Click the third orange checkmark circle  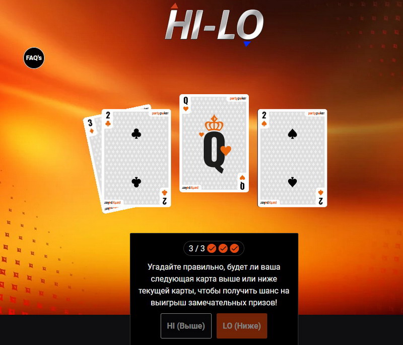pyautogui.click(x=234, y=248)
